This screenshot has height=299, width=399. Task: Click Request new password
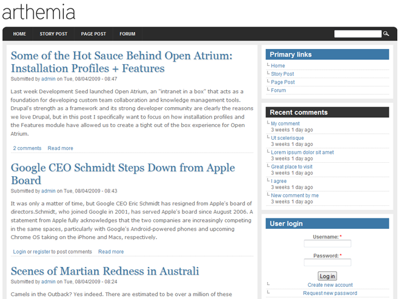(x=330, y=293)
